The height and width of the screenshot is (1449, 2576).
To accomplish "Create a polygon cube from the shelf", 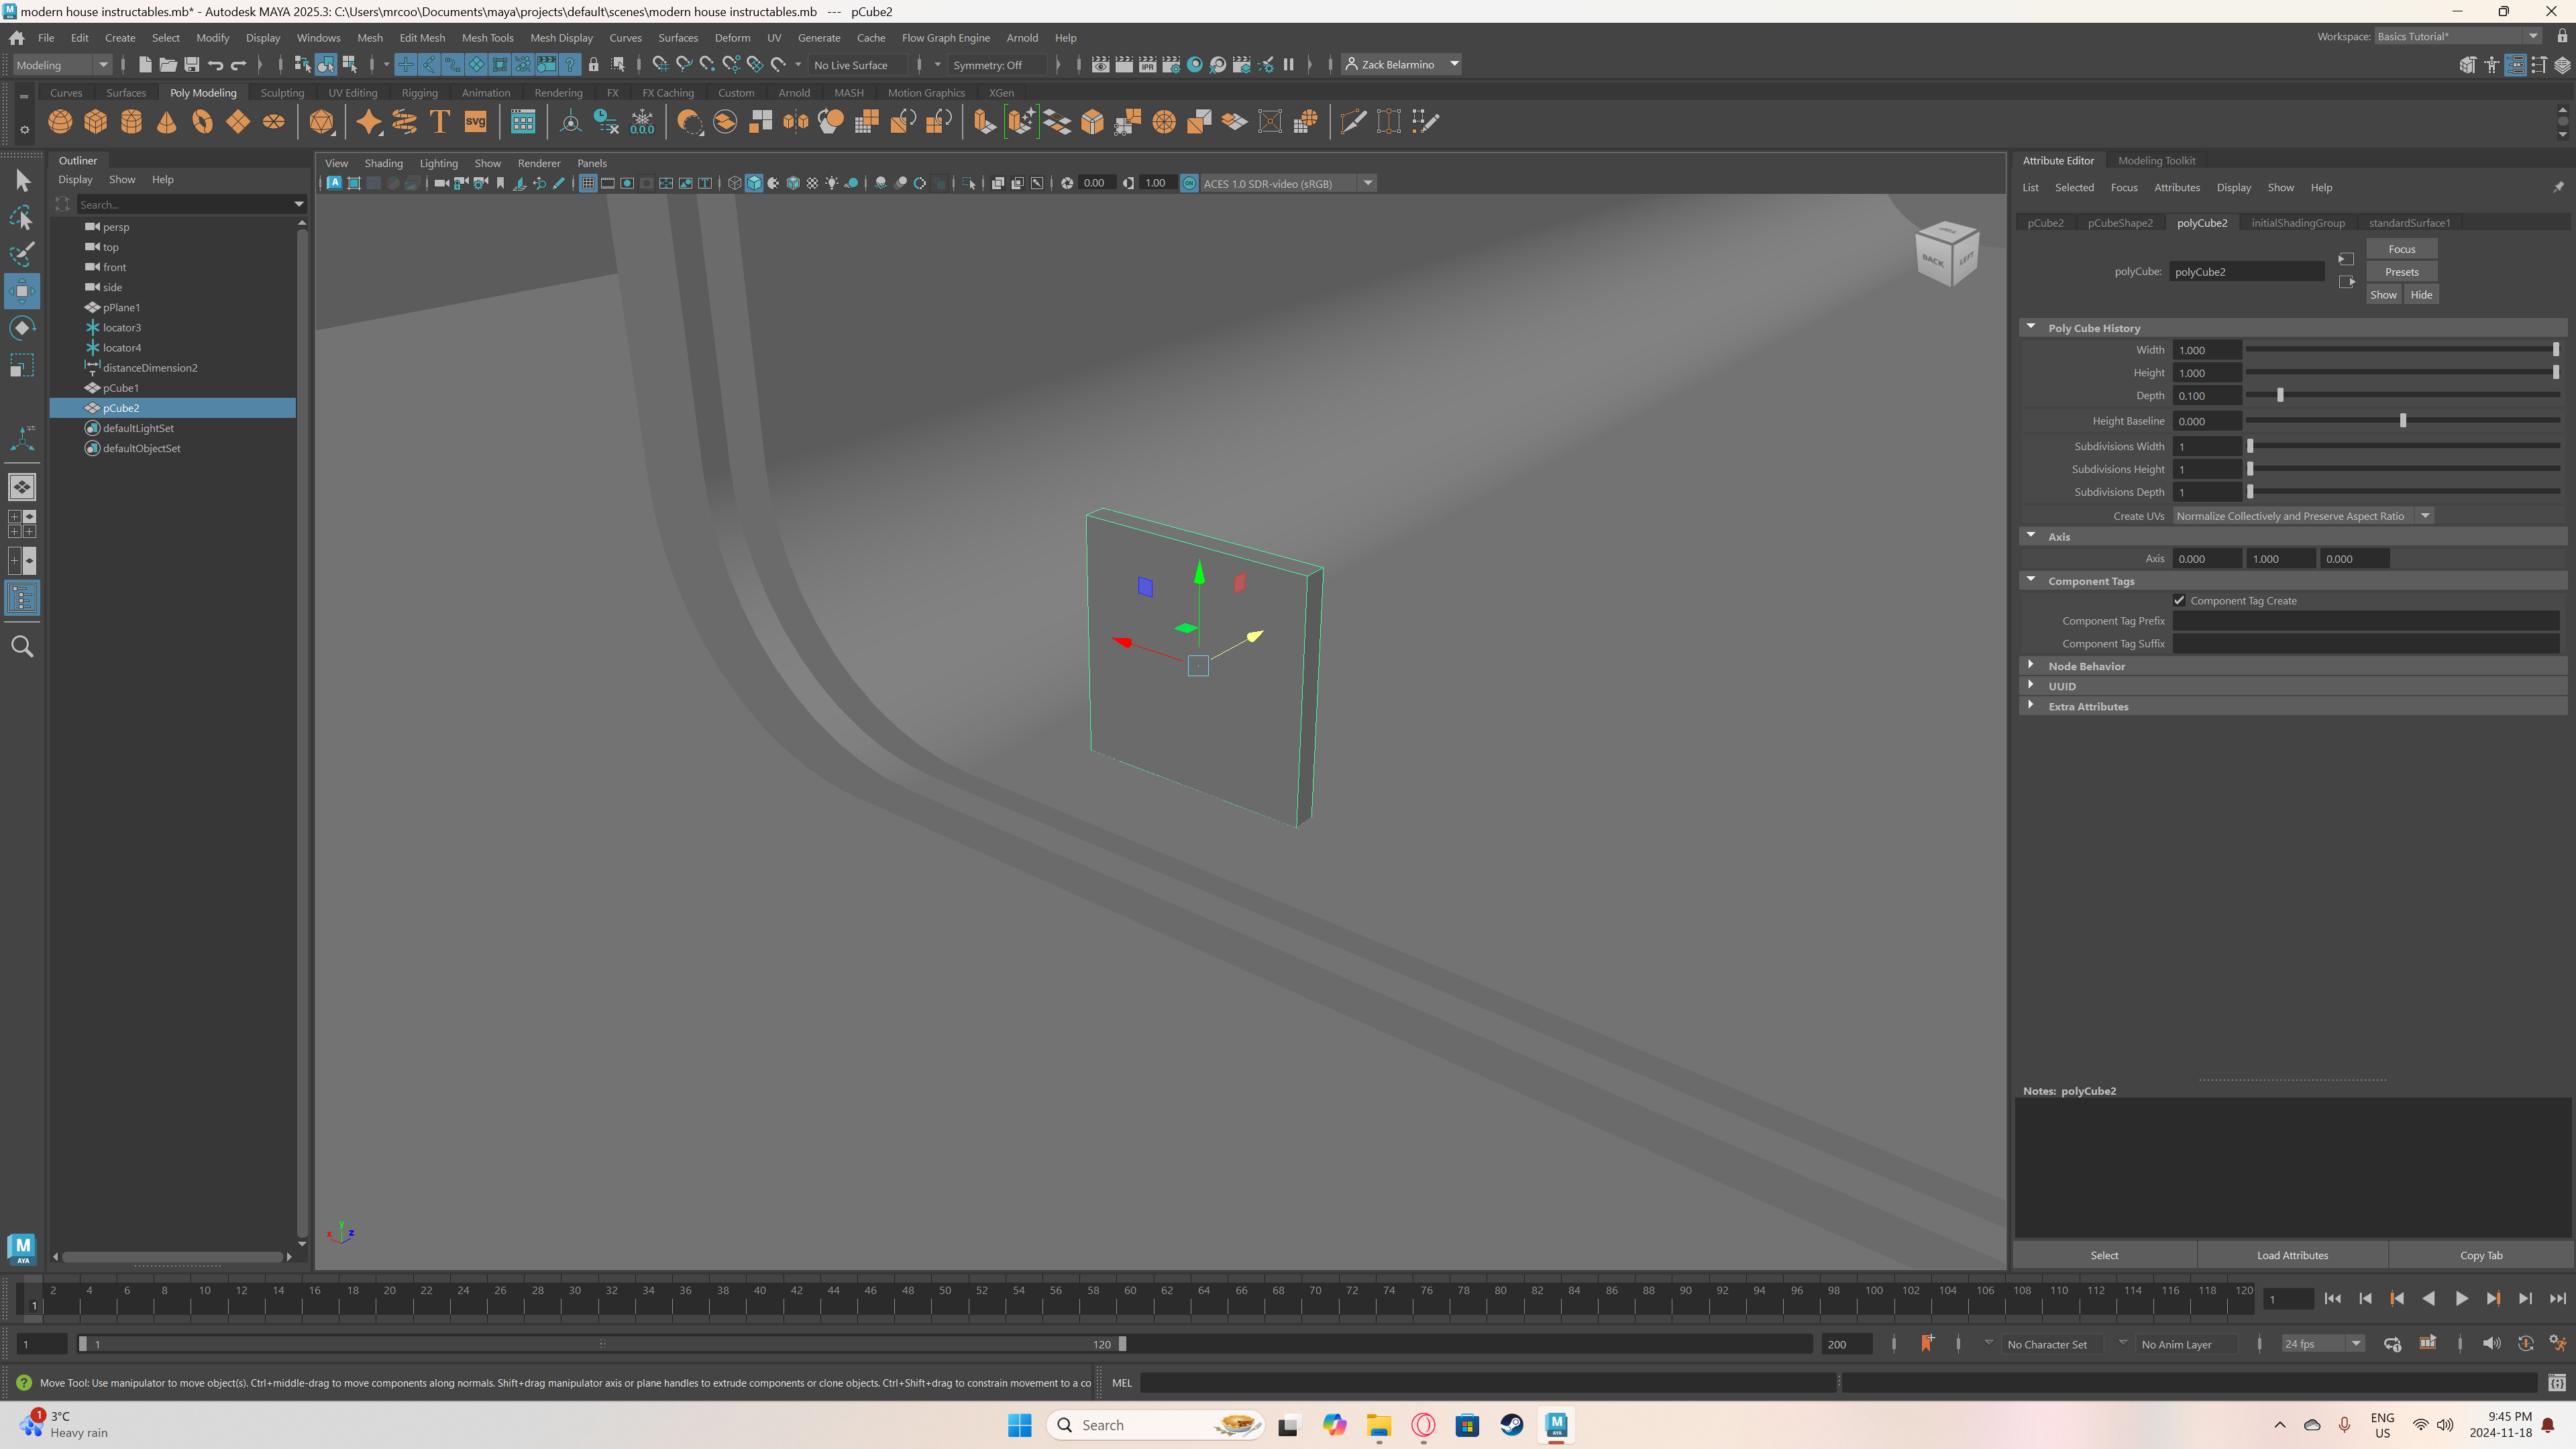I will click(x=96, y=122).
